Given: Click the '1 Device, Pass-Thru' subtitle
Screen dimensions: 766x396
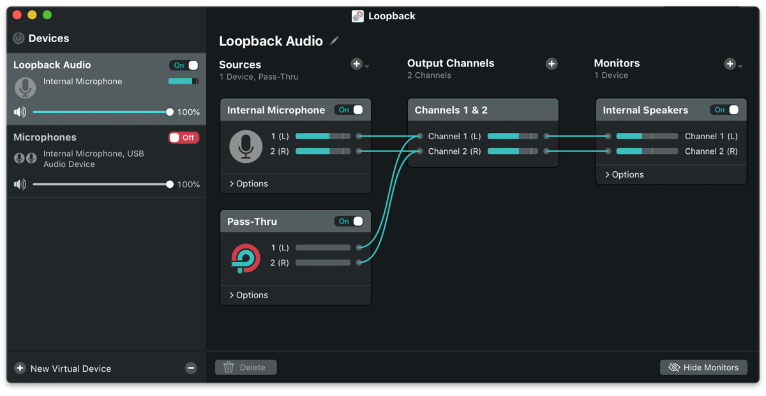Looking at the screenshot, I should [x=259, y=77].
